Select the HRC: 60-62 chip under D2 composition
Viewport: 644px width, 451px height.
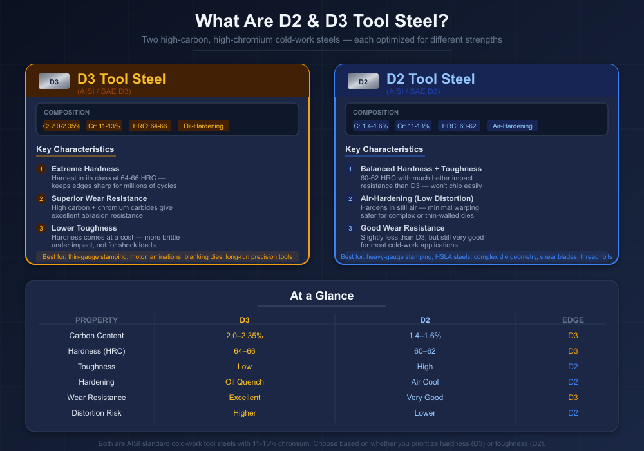pos(459,126)
